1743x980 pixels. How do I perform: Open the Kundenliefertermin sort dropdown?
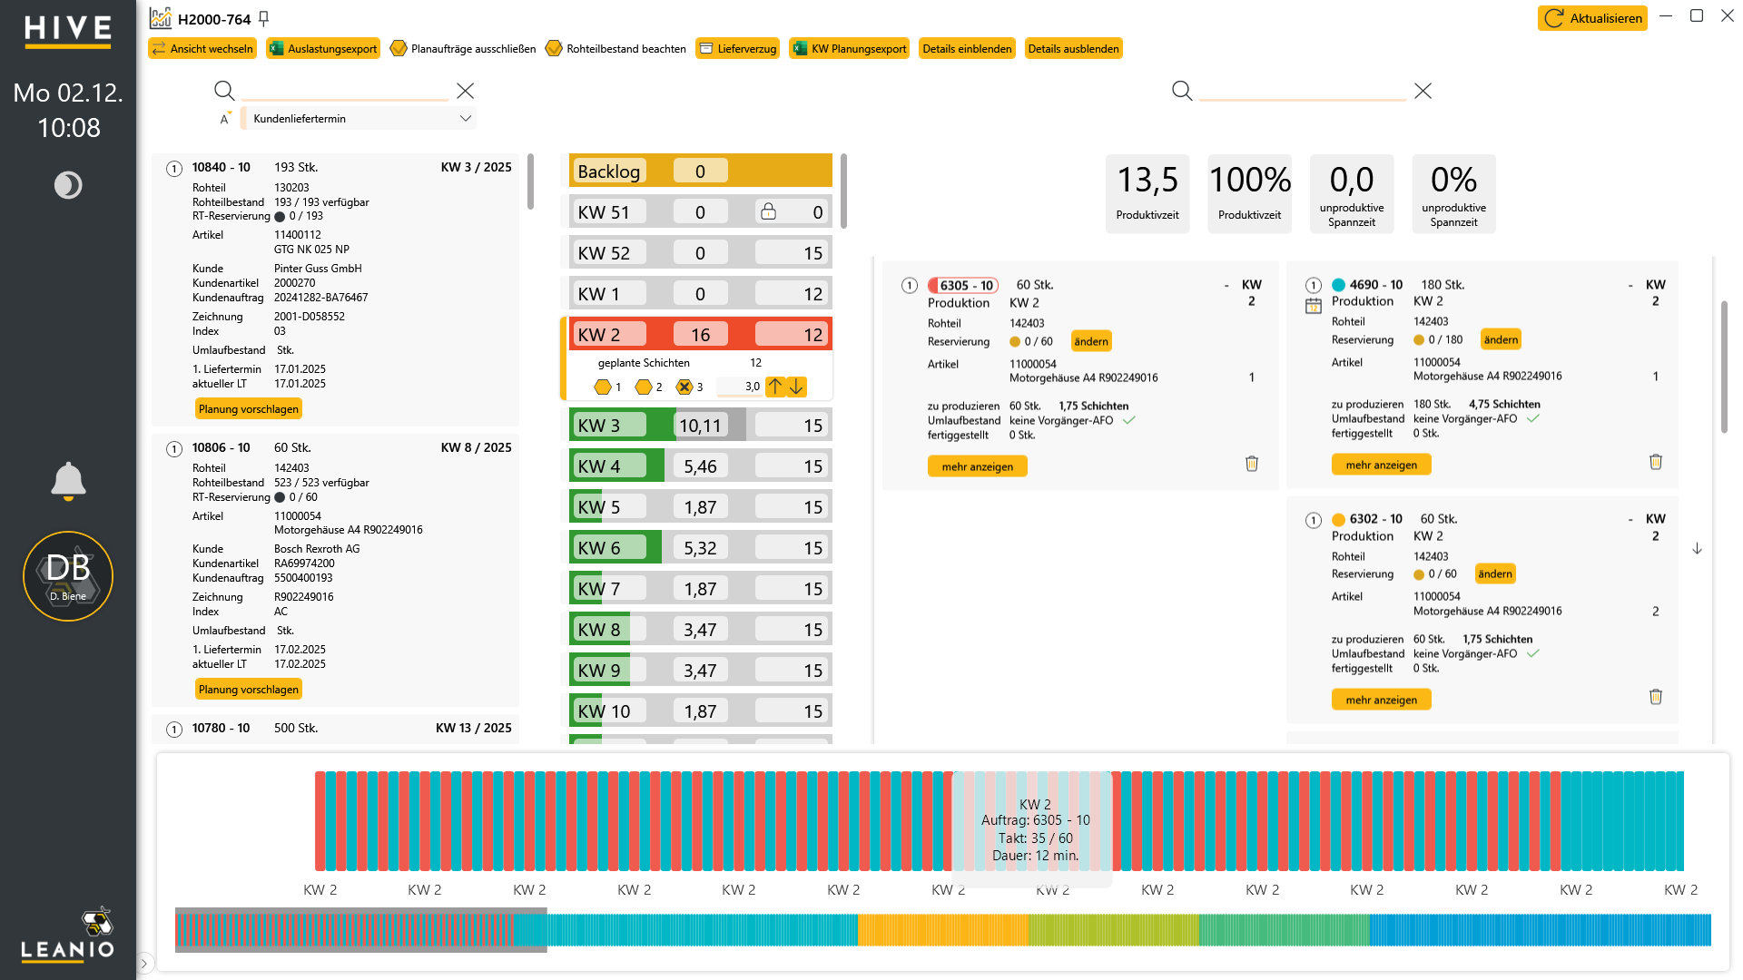360,119
